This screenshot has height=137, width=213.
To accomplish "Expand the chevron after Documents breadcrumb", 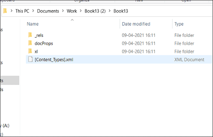I will click(63, 11).
